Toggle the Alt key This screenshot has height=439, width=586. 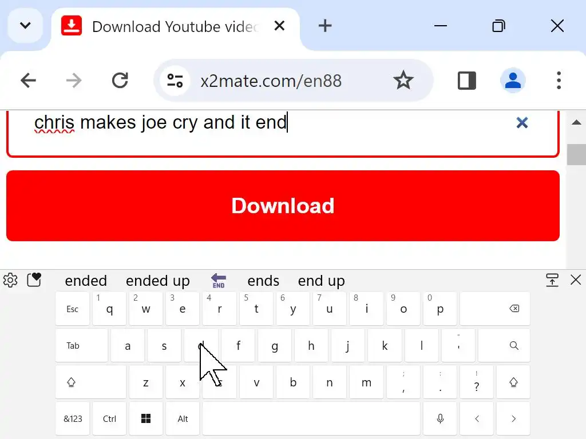183,419
